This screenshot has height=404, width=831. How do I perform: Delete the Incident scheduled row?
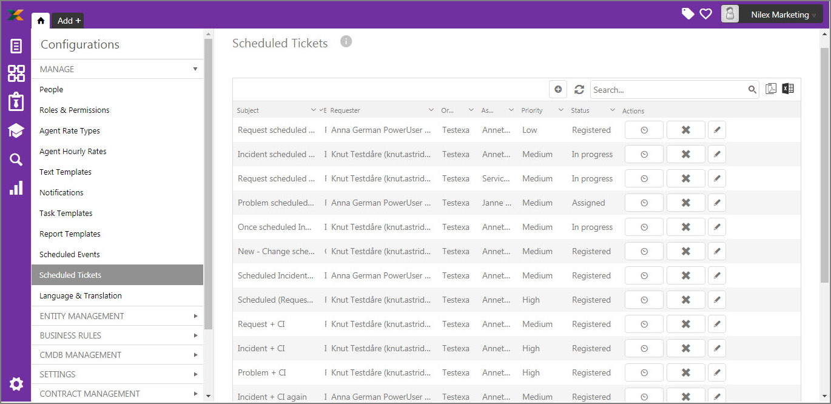(686, 154)
